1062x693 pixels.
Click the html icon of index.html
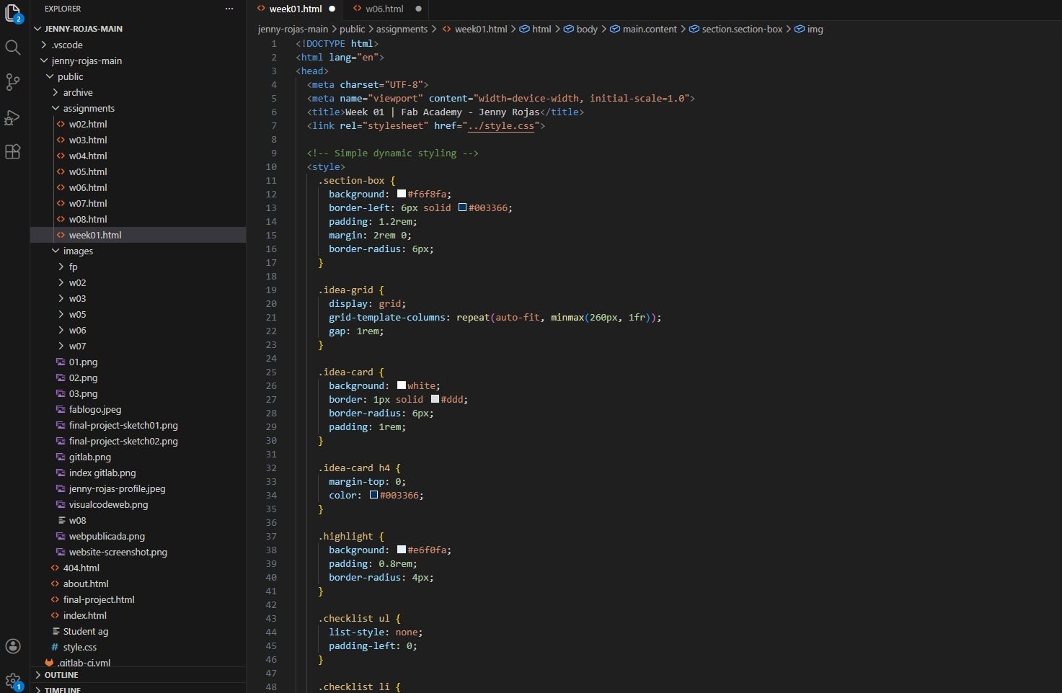[x=55, y=615]
